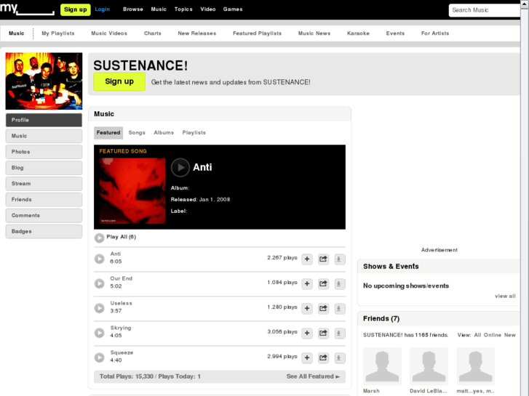Image resolution: width=529 pixels, height=396 pixels.
Task: Play the Skrying track
Action: click(99, 333)
